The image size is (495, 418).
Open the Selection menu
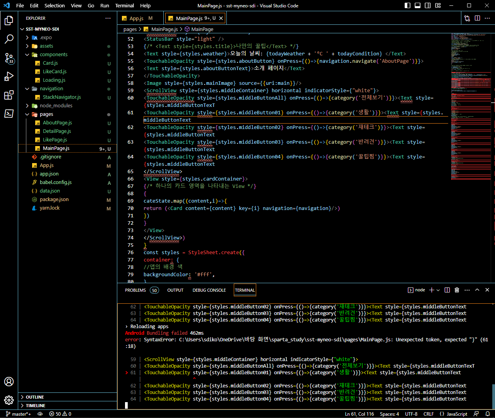tap(55, 5)
